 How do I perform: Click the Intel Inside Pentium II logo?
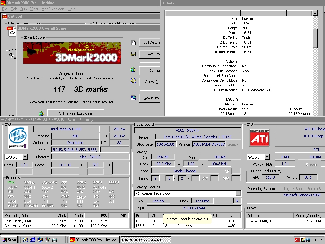coord(18,138)
